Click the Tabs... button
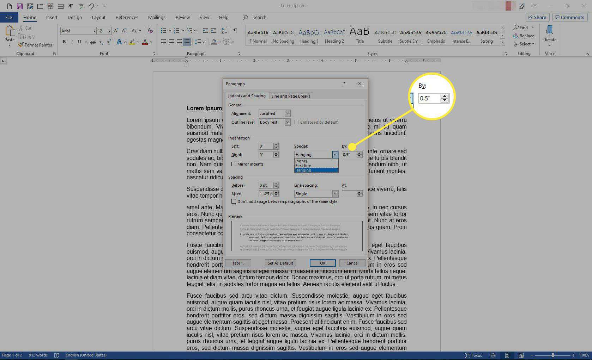Screen dimensions: 592x360 click(x=238, y=263)
